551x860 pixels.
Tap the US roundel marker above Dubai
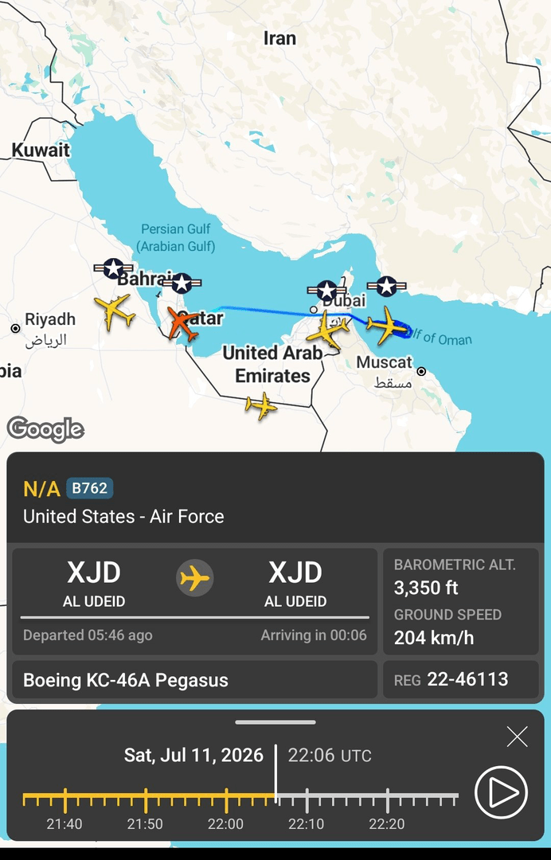[326, 290]
